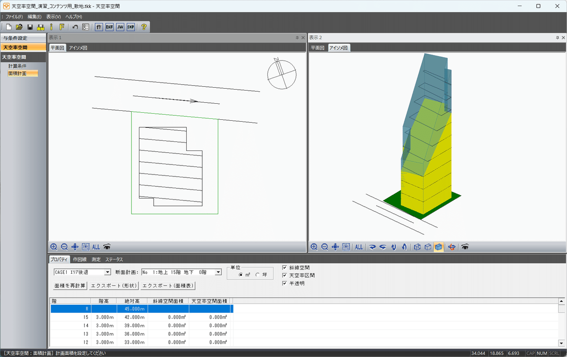567x357 pixels.
Task: Click the save-as floppy icon labeled RN
Action: (x=41, y=27)
